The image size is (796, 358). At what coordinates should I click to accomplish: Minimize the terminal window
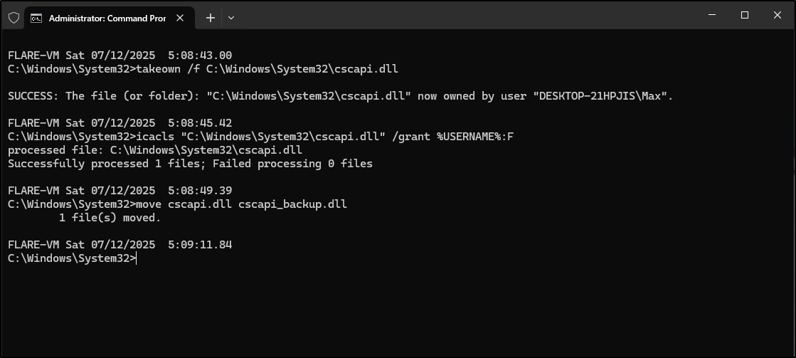(x=712, y=15)
